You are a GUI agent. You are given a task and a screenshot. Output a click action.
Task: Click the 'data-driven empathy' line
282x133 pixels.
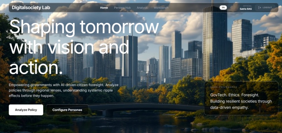click(x=229, y=108)
